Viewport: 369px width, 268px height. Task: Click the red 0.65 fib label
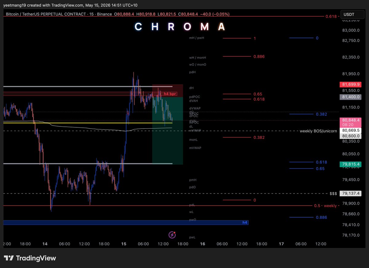[x=258, y=94]
